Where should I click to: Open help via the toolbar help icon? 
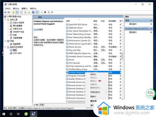point(33,12)
